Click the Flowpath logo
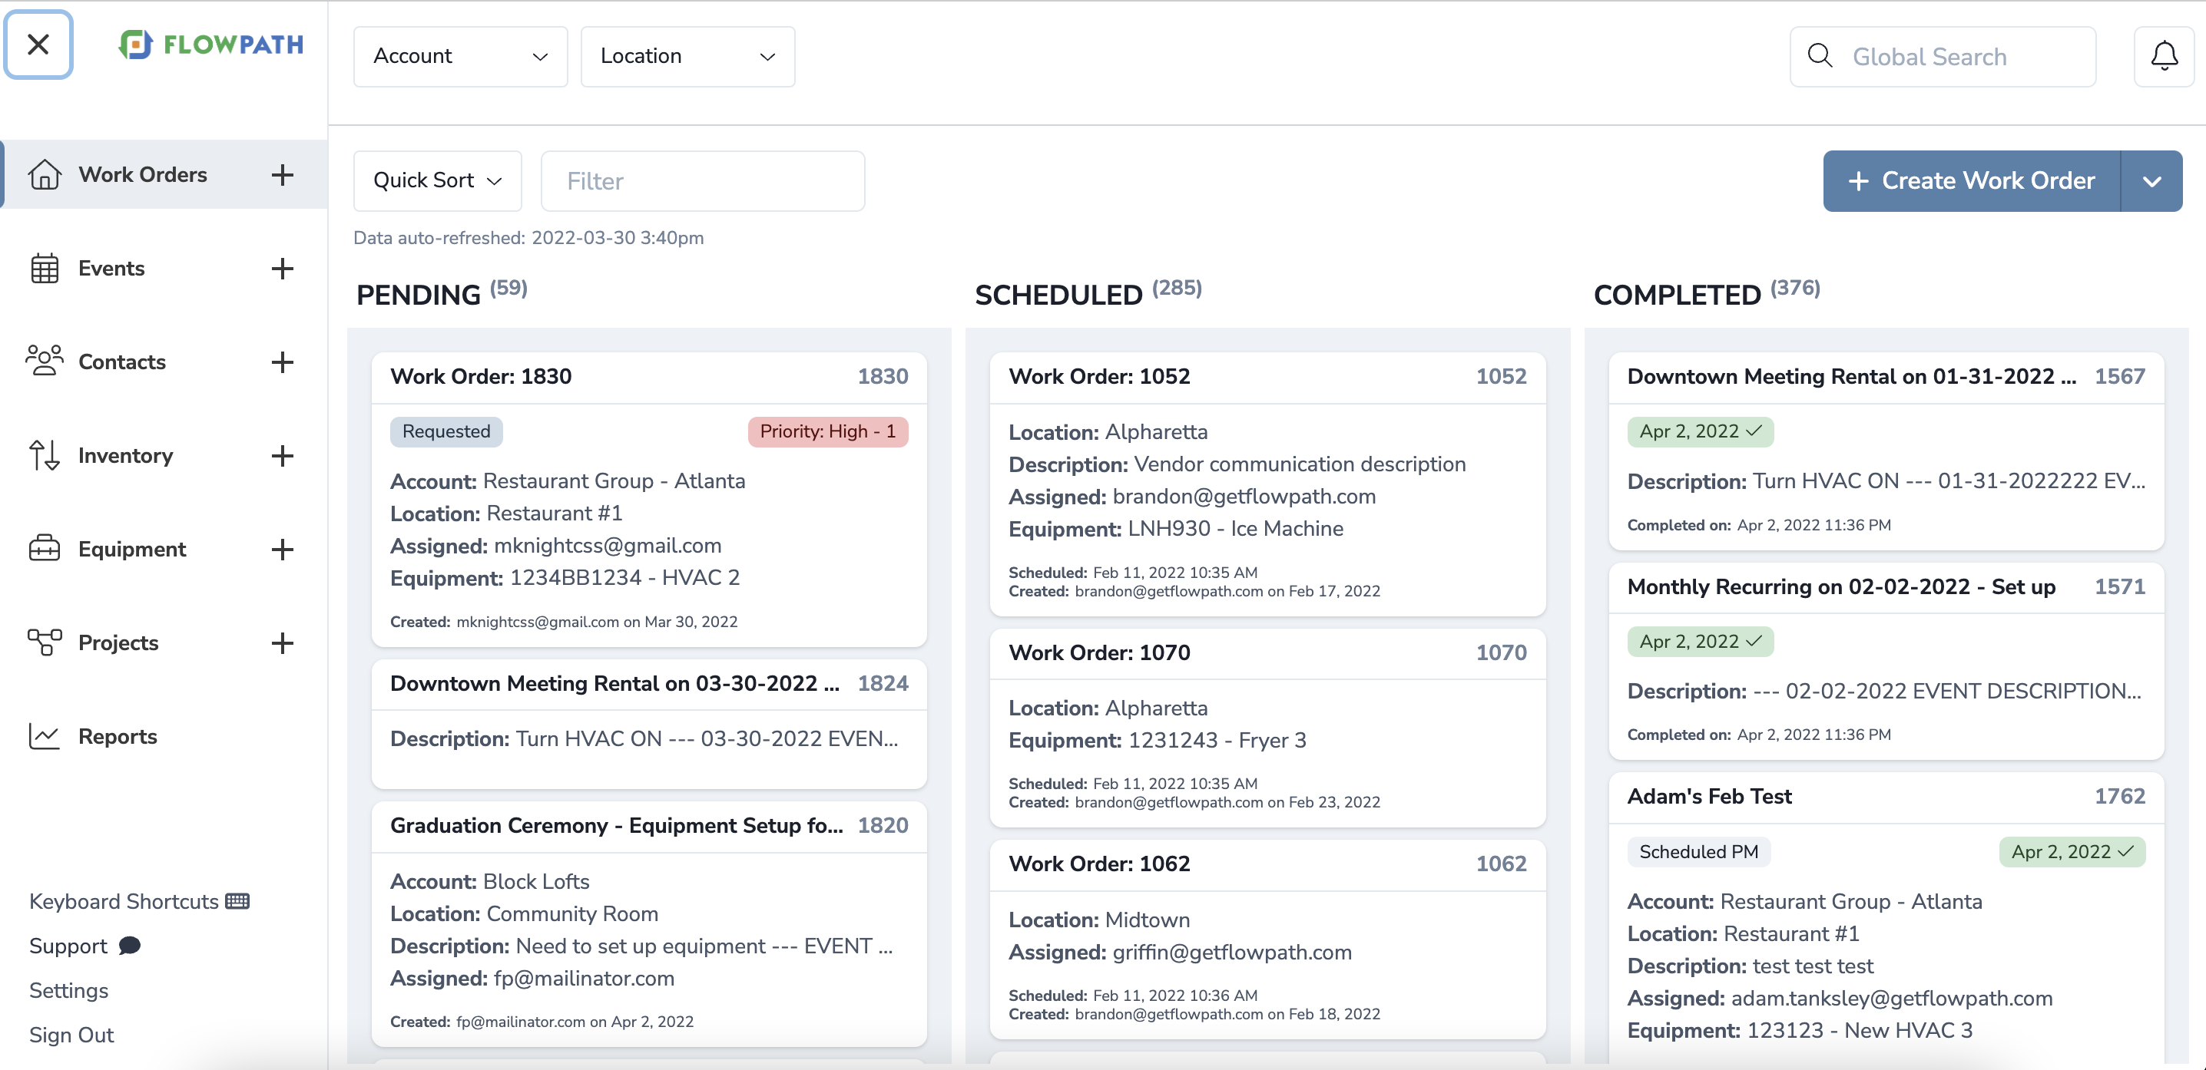Screen dimensions: 2206x1070 click(210, 45)
